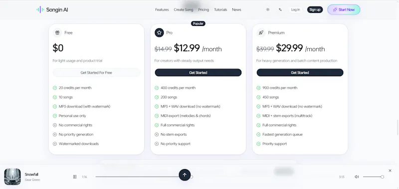
Task: Click check icon beside Fastest generation queue
Action: (x=258, y=134)
